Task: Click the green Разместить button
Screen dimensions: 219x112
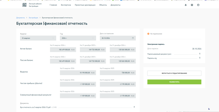Action: 174,82
